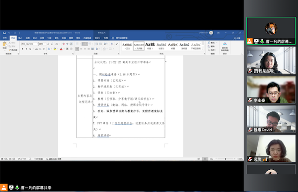Click the Bullets list icon
Viewport: 298px width, 192px height.
point(77,44)
